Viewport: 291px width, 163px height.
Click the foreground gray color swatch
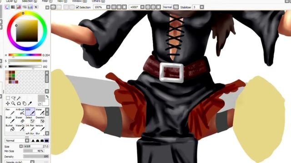tap(41, 98)
